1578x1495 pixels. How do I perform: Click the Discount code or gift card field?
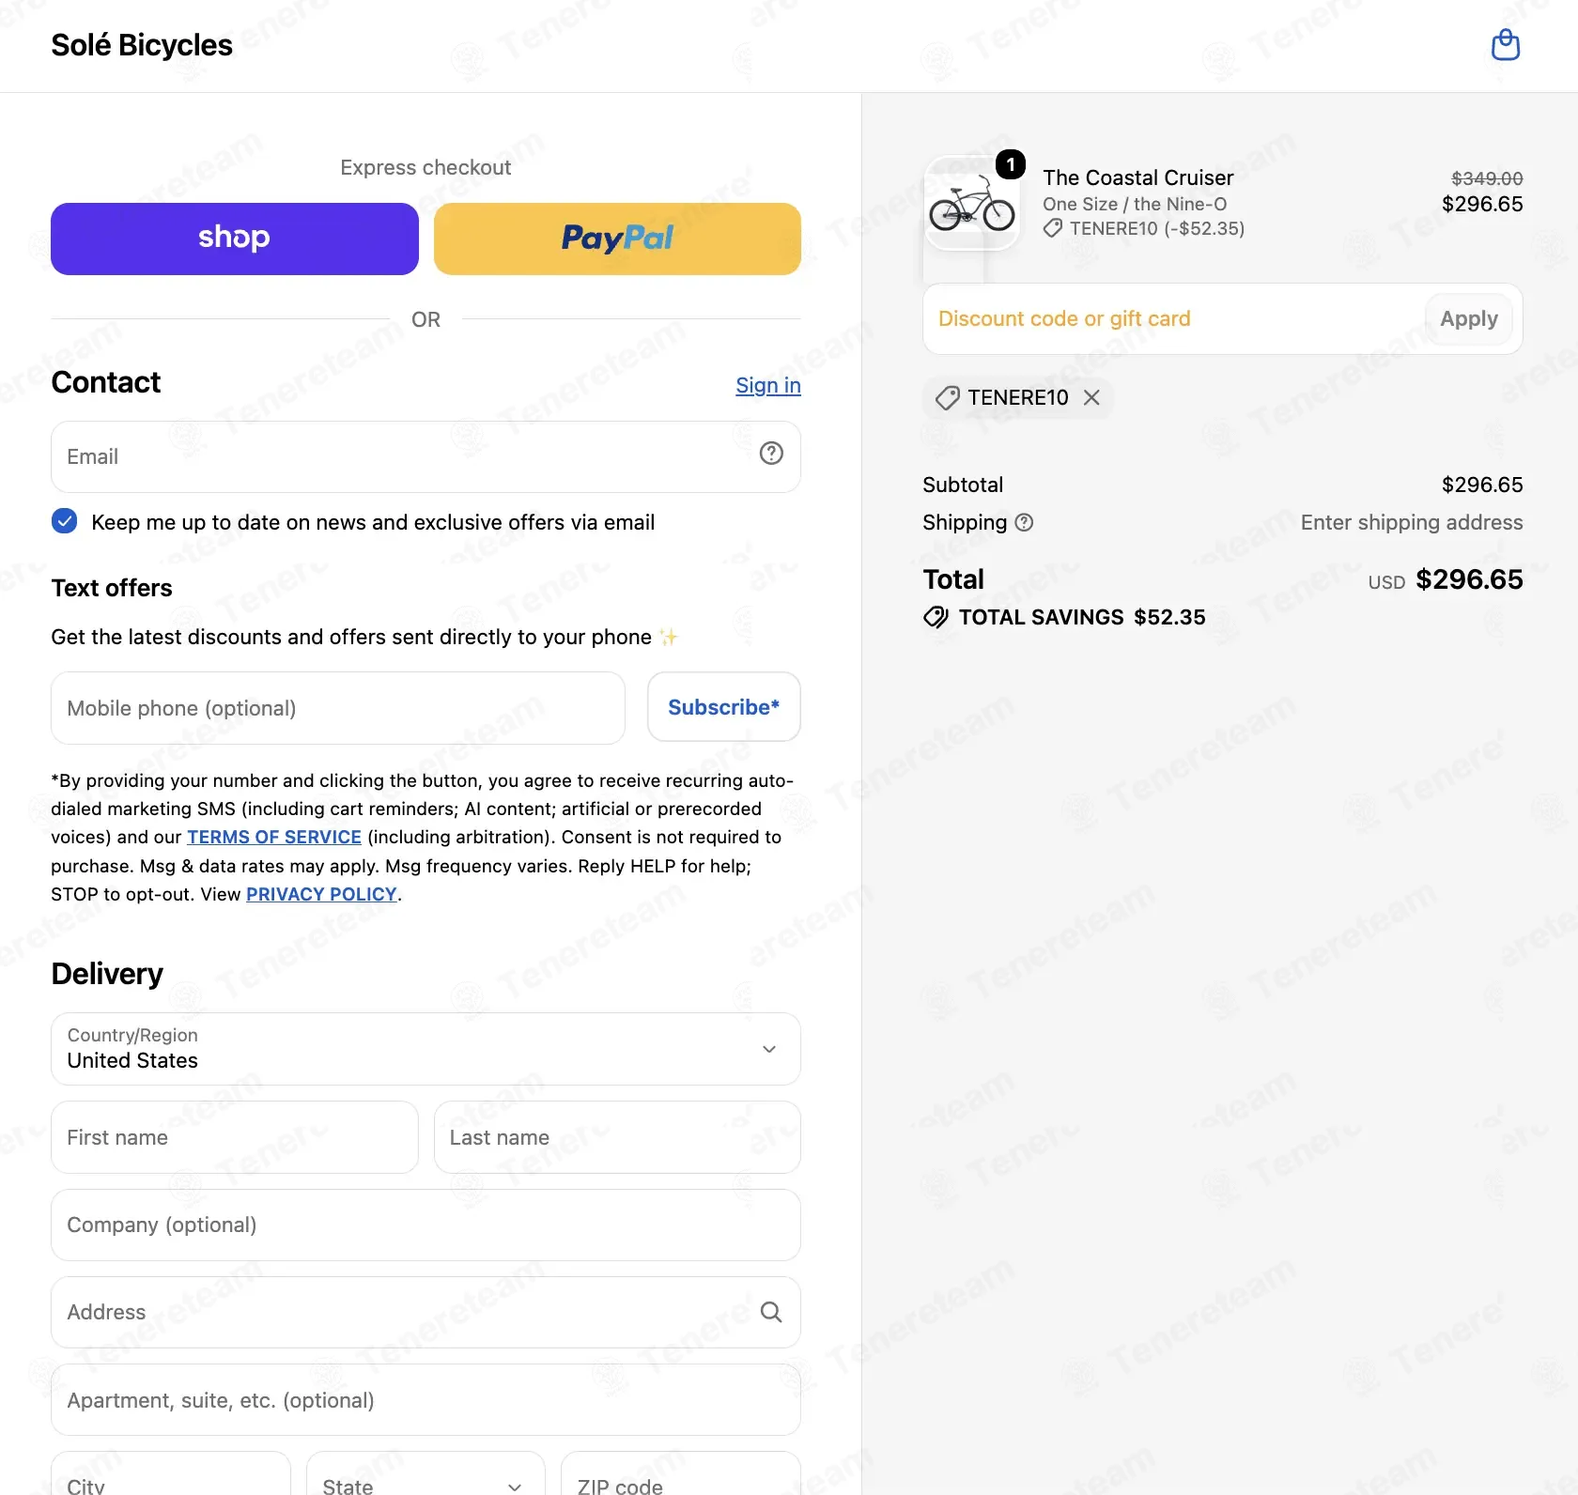coord(1174,319)
